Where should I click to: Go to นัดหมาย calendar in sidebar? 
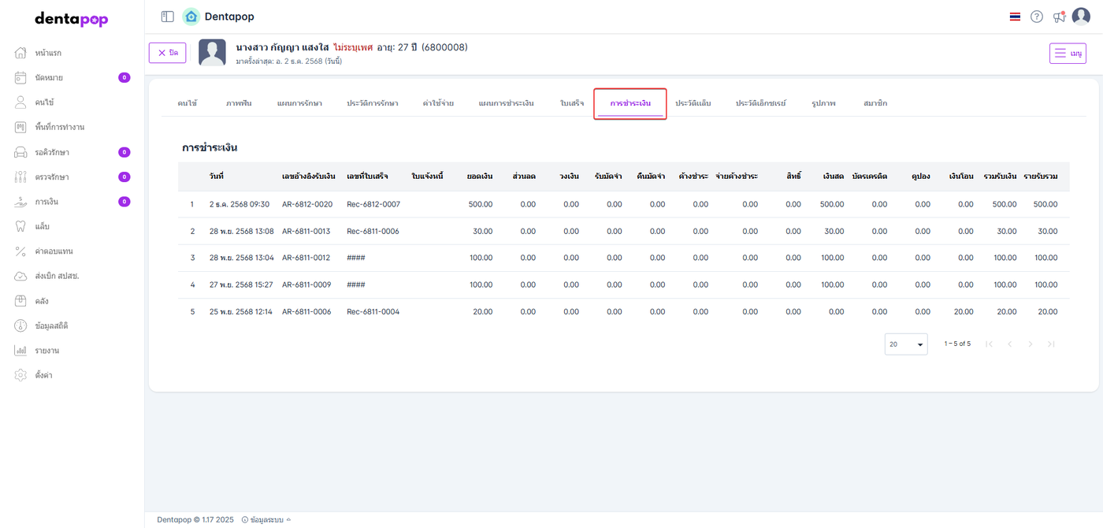tap(49, 77)
